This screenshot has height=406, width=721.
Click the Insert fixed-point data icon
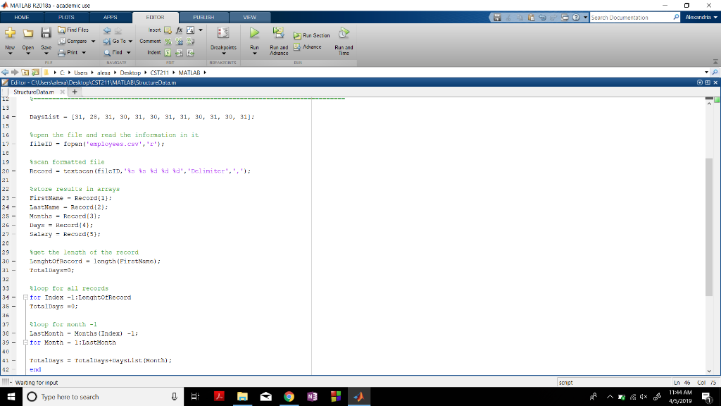coord(190,30)
